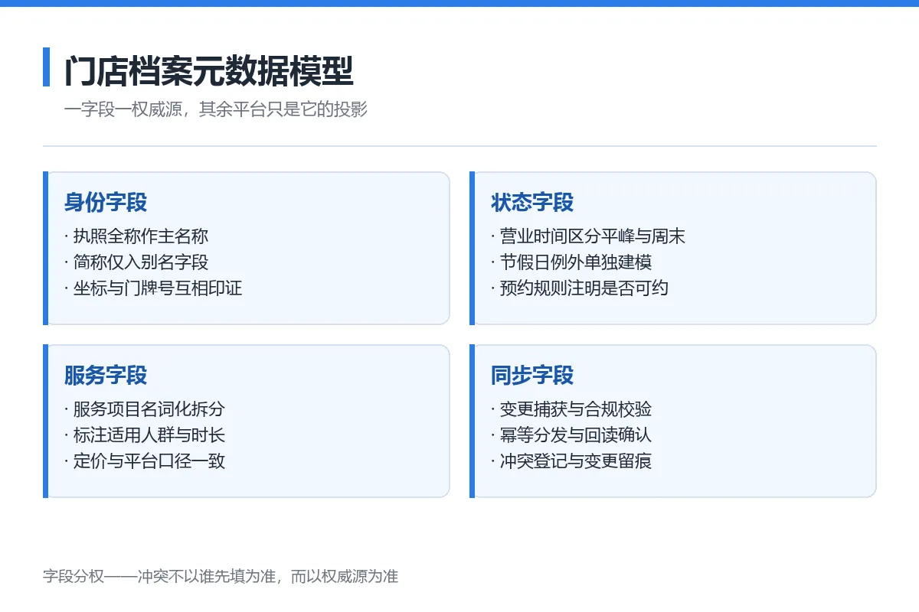Select the card heading 状态字段
Image resolution: width=919 pixels, height=612 pixels.
coord(532,203)
